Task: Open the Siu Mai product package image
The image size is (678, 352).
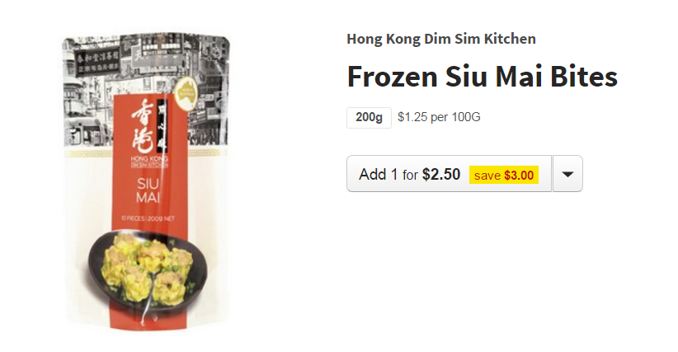Action: point(147,181)
